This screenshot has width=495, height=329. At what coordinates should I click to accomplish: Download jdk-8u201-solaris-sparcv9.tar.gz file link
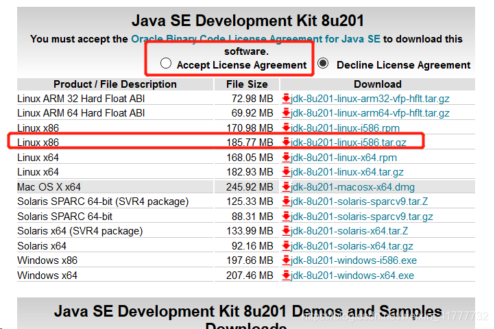pyautogui.click(x=362, y=217)
